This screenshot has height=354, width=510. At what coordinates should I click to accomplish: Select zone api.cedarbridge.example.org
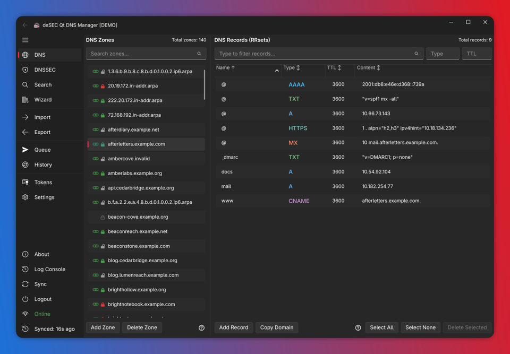coord(146,188)
